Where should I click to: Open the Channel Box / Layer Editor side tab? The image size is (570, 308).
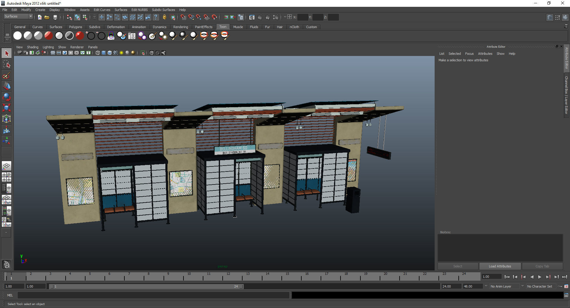pyautogui.click(x=566, y=95)
